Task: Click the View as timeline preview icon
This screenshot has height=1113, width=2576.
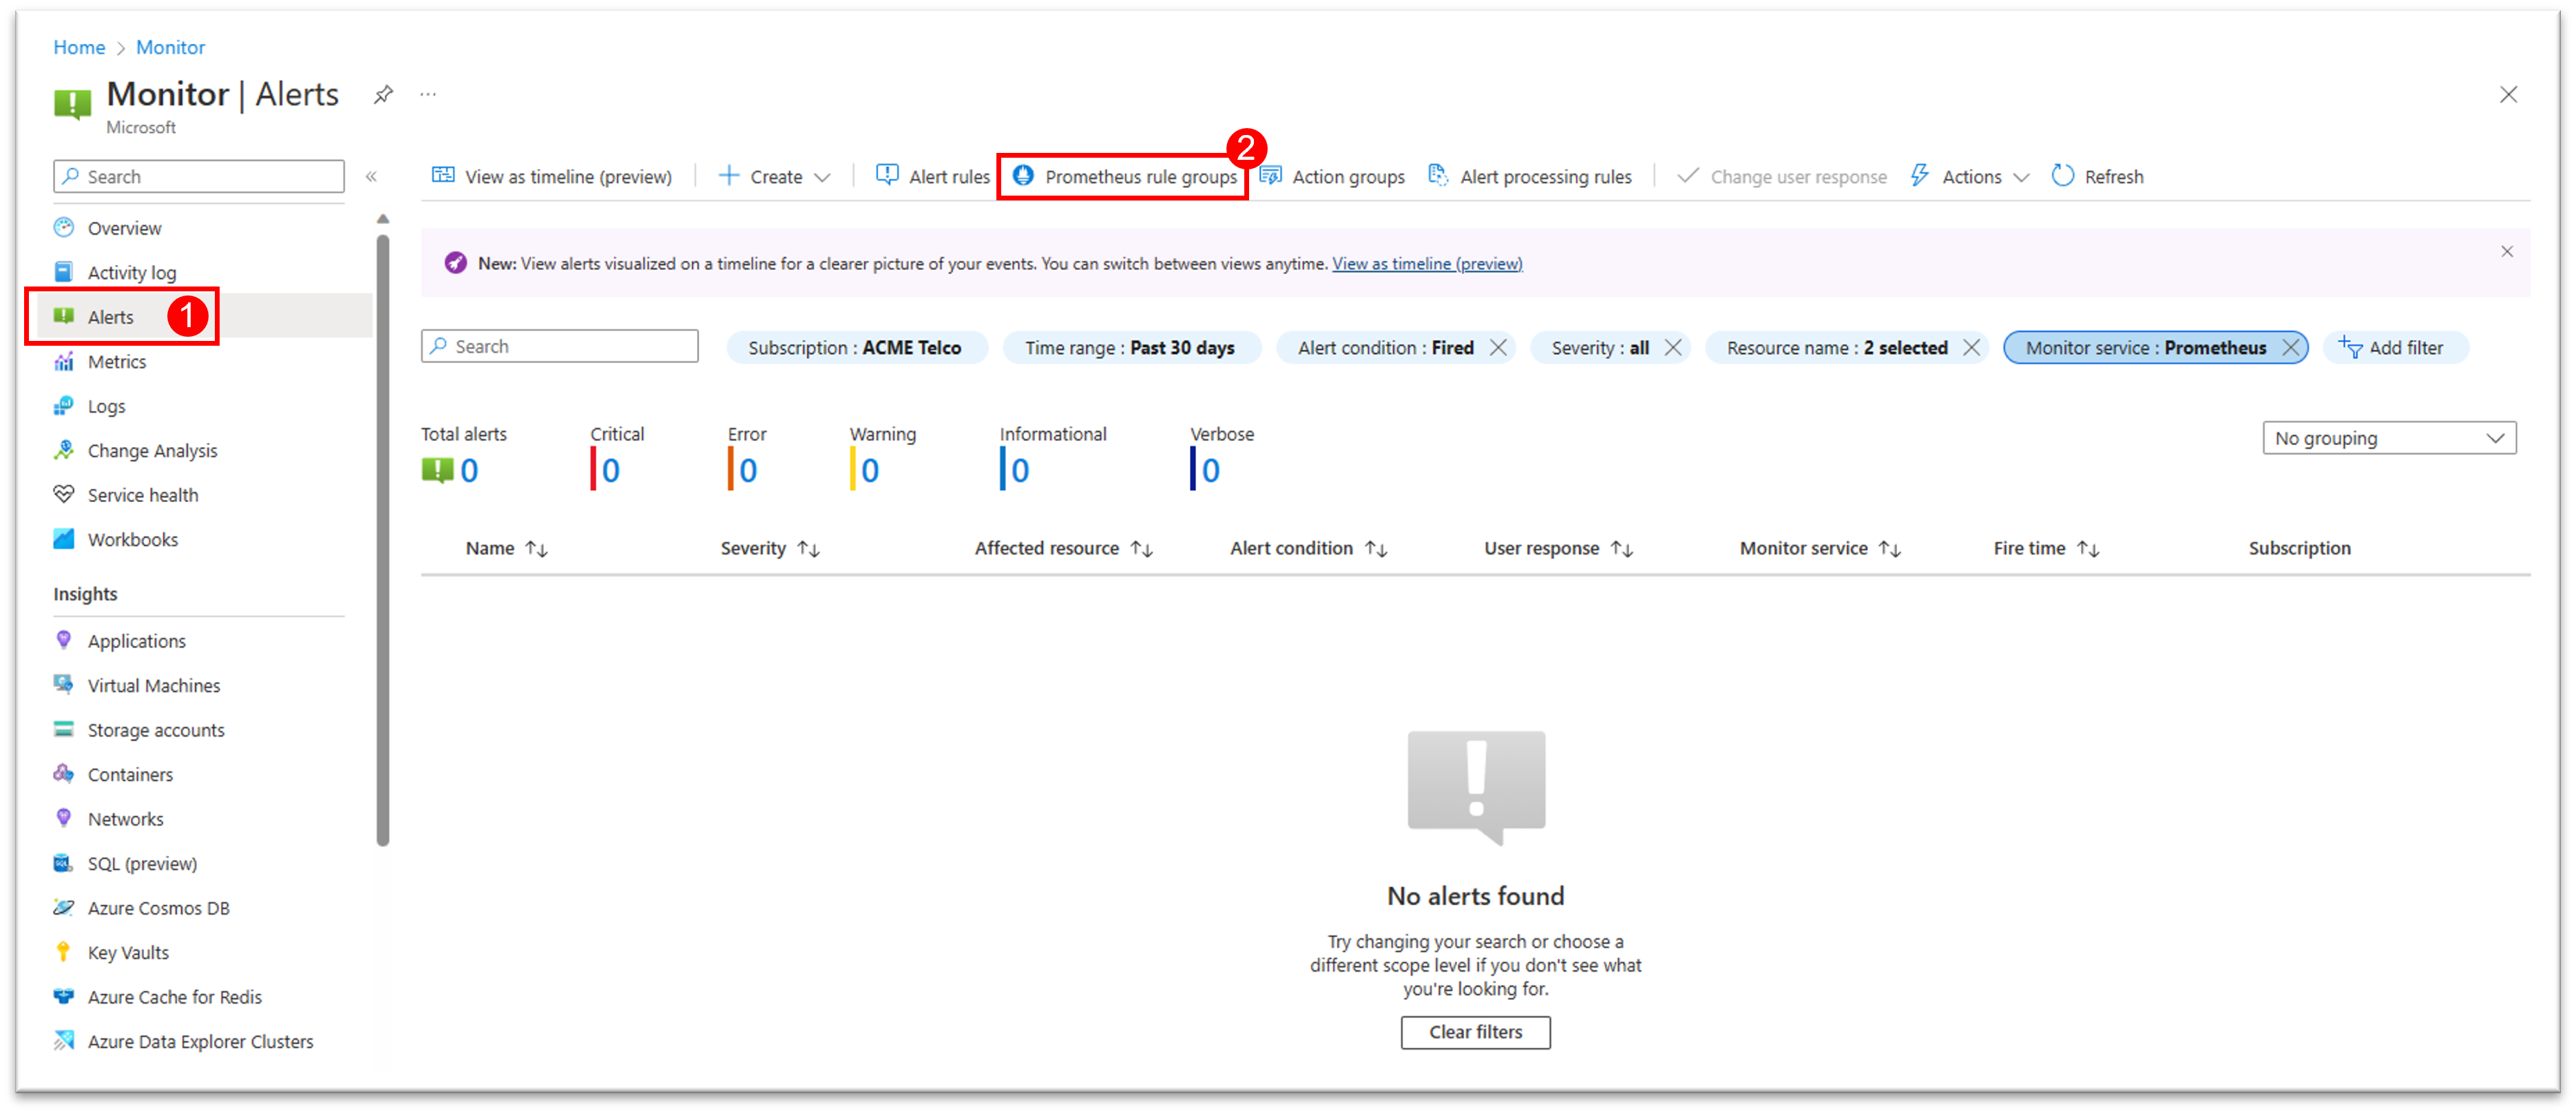Action: coord(443,176)
